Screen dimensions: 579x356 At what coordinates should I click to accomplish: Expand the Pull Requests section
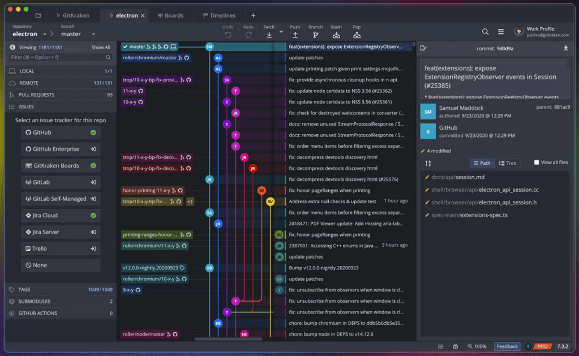[x=37, y=95]
